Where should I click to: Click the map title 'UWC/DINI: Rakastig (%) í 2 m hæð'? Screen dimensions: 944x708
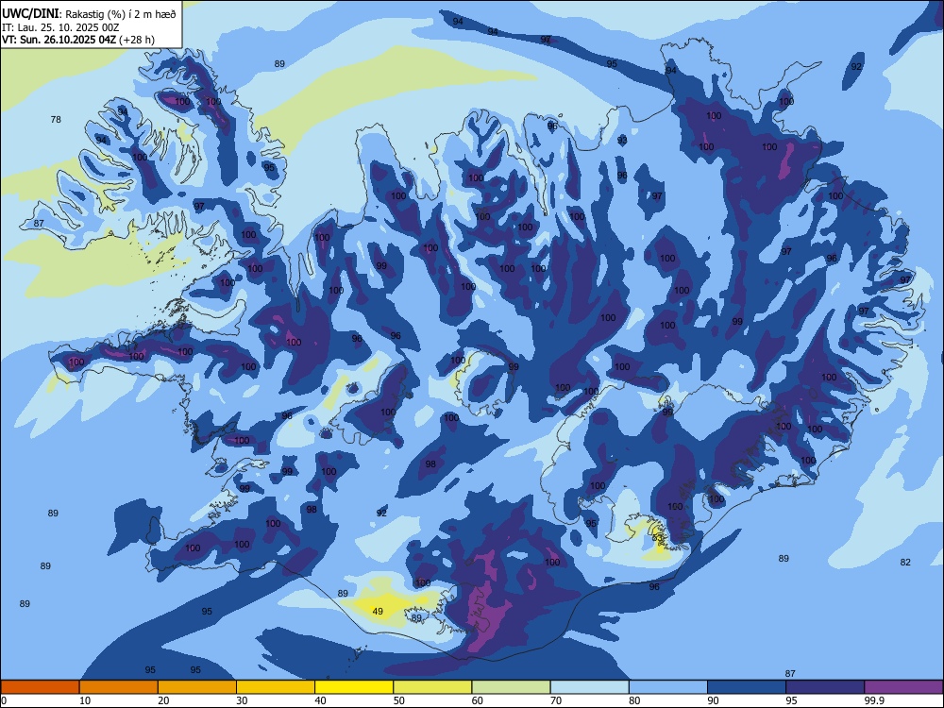pos(89,14)
